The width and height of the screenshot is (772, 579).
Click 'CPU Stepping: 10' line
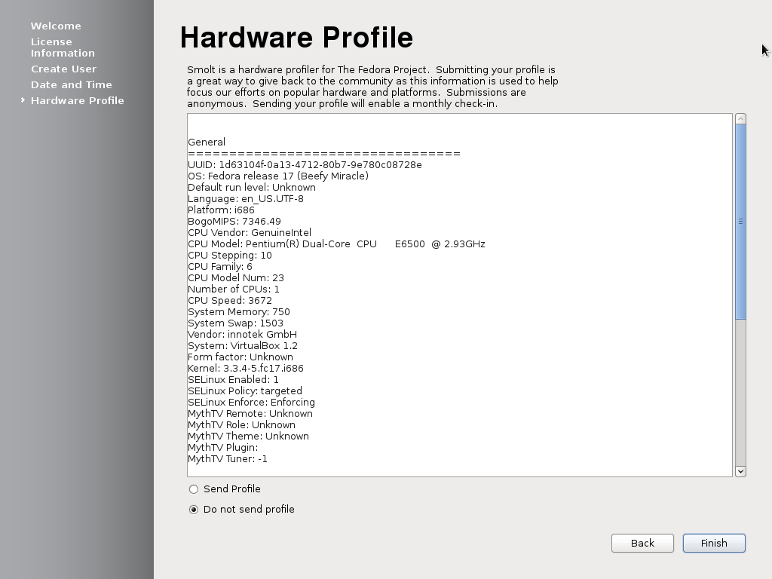230,256
